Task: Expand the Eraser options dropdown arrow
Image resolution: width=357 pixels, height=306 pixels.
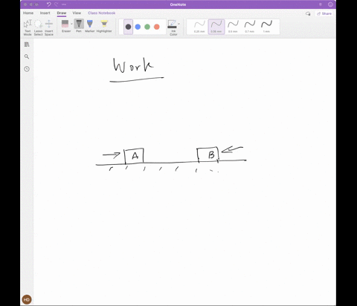Action: pos(71,24)
